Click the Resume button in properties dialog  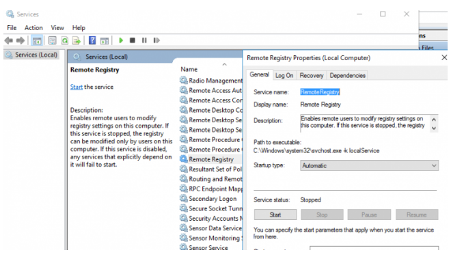417,215
